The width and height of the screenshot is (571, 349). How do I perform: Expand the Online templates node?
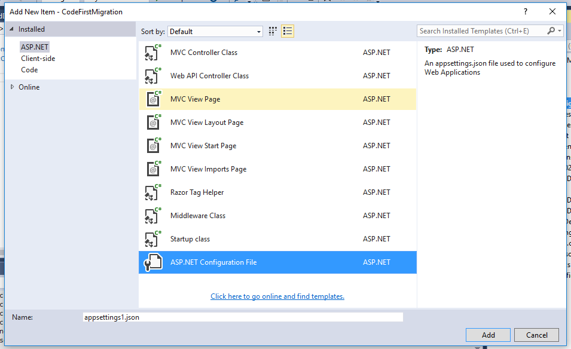(x=12, y=87)
